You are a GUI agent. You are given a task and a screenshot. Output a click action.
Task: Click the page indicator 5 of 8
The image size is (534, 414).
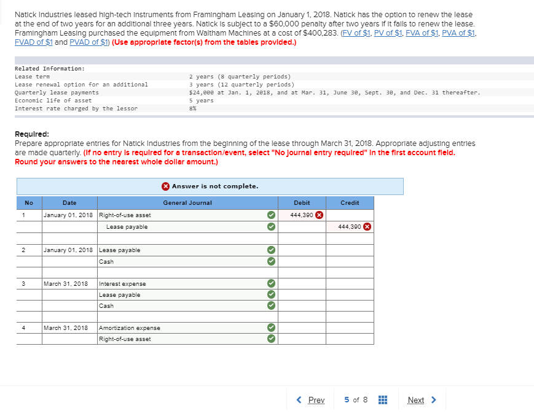356,400
